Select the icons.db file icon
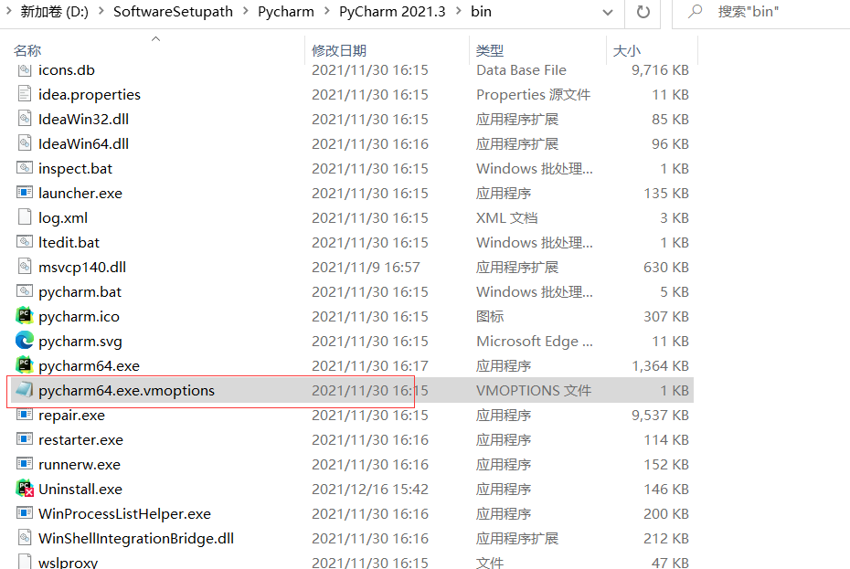The height and width of the screenshot is (569, 850). point(25,70)
